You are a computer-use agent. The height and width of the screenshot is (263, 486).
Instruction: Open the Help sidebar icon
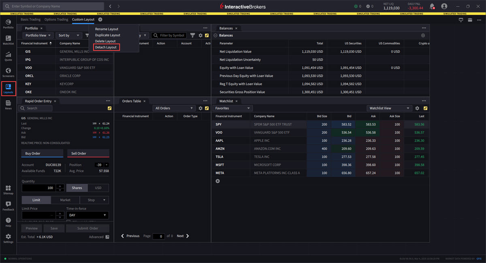[x=8, y=222]
